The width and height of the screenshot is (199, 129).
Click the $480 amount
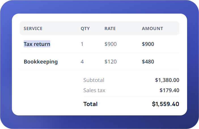148,62
